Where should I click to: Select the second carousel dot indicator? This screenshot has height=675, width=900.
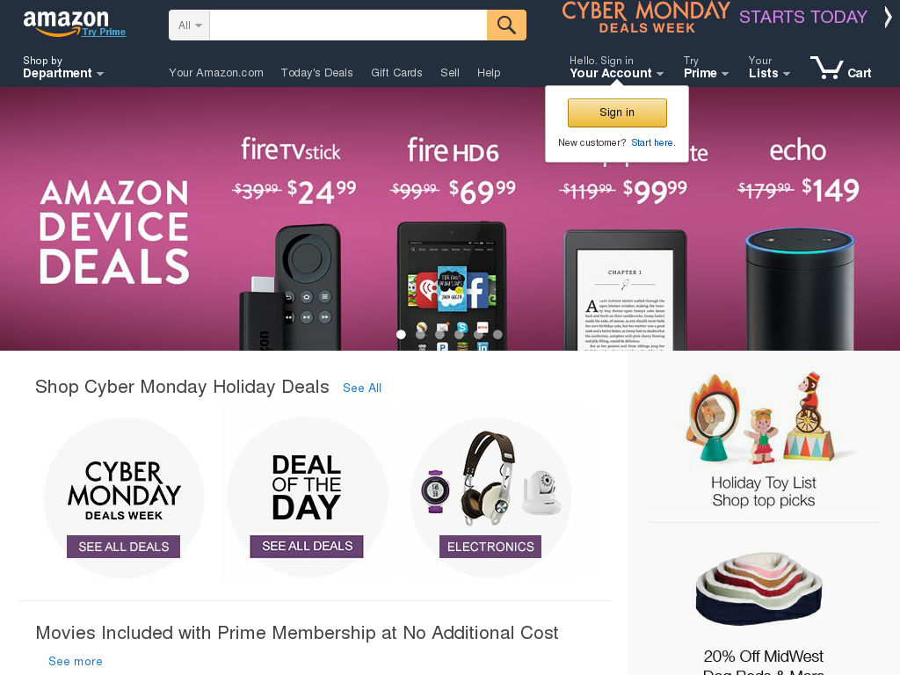coord(421,334)
